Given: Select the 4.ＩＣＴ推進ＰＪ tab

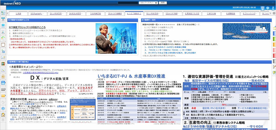Looking at the screenshot, I should point(134,13).
